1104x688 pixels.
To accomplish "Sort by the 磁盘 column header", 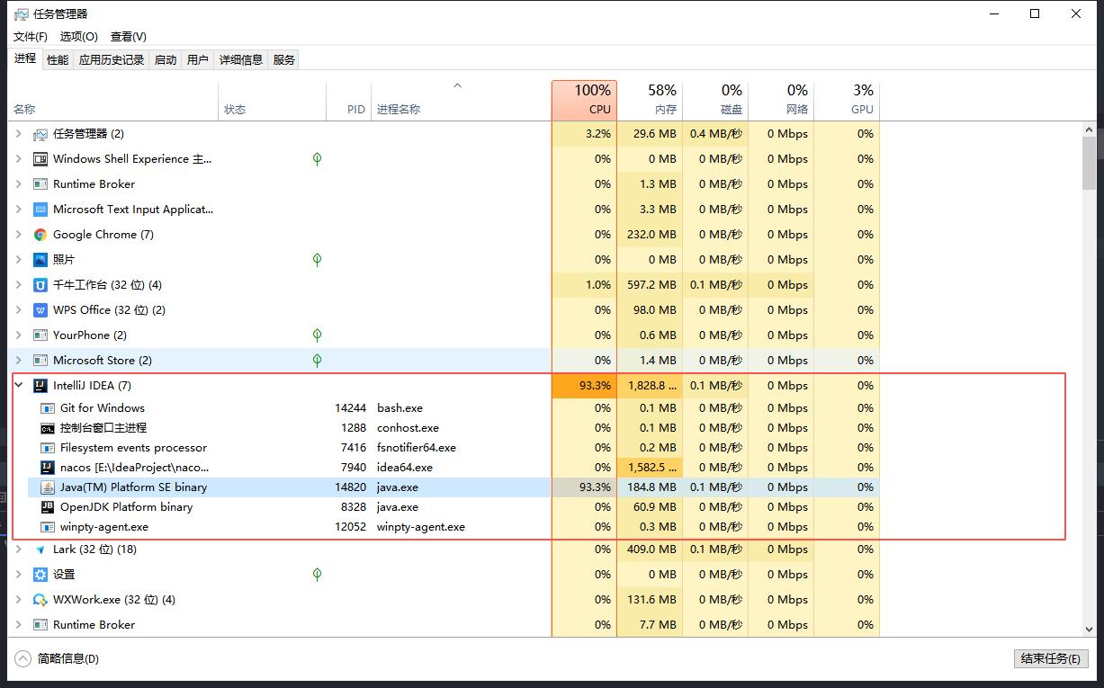I will 715,100.
